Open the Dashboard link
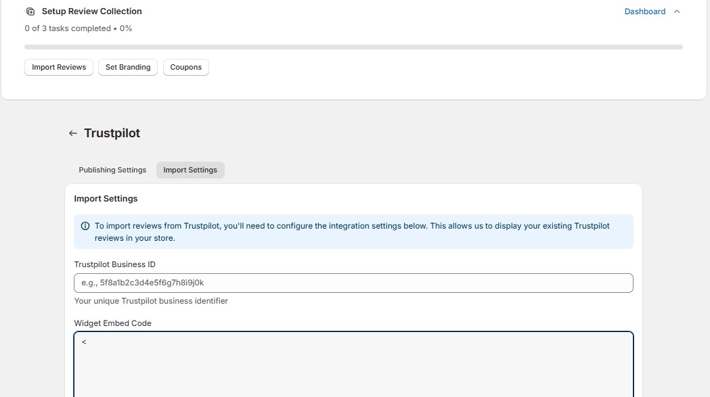Image resolution: width=710 pixels, height=397 pixels. point(645,11)
